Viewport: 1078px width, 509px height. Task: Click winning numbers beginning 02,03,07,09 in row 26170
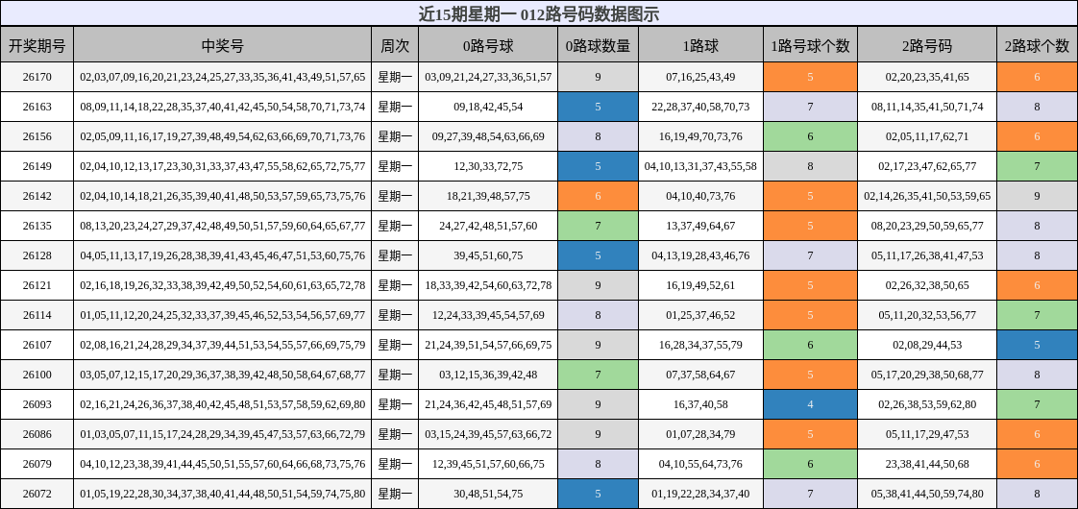(222, 77)
